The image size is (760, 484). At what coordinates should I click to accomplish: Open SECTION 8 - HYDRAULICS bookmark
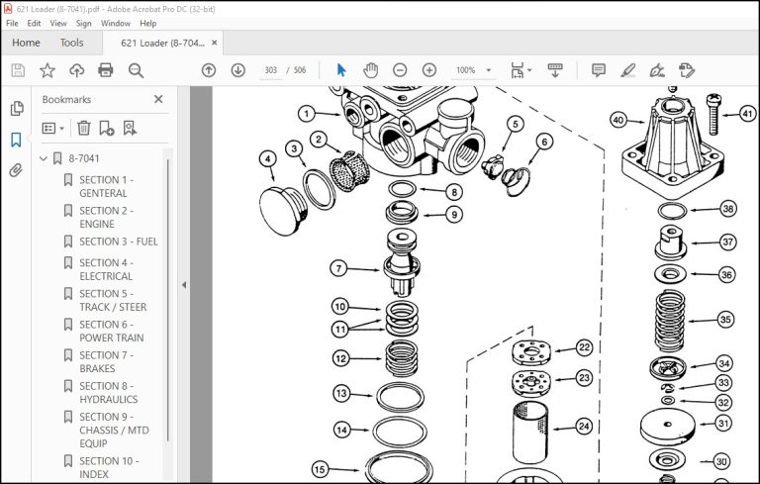click(109, 392)
